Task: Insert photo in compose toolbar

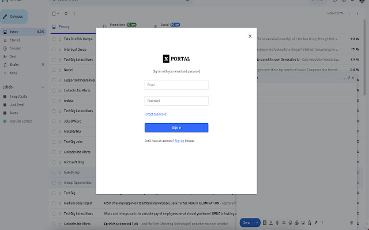Action: (x=303, y=223)
